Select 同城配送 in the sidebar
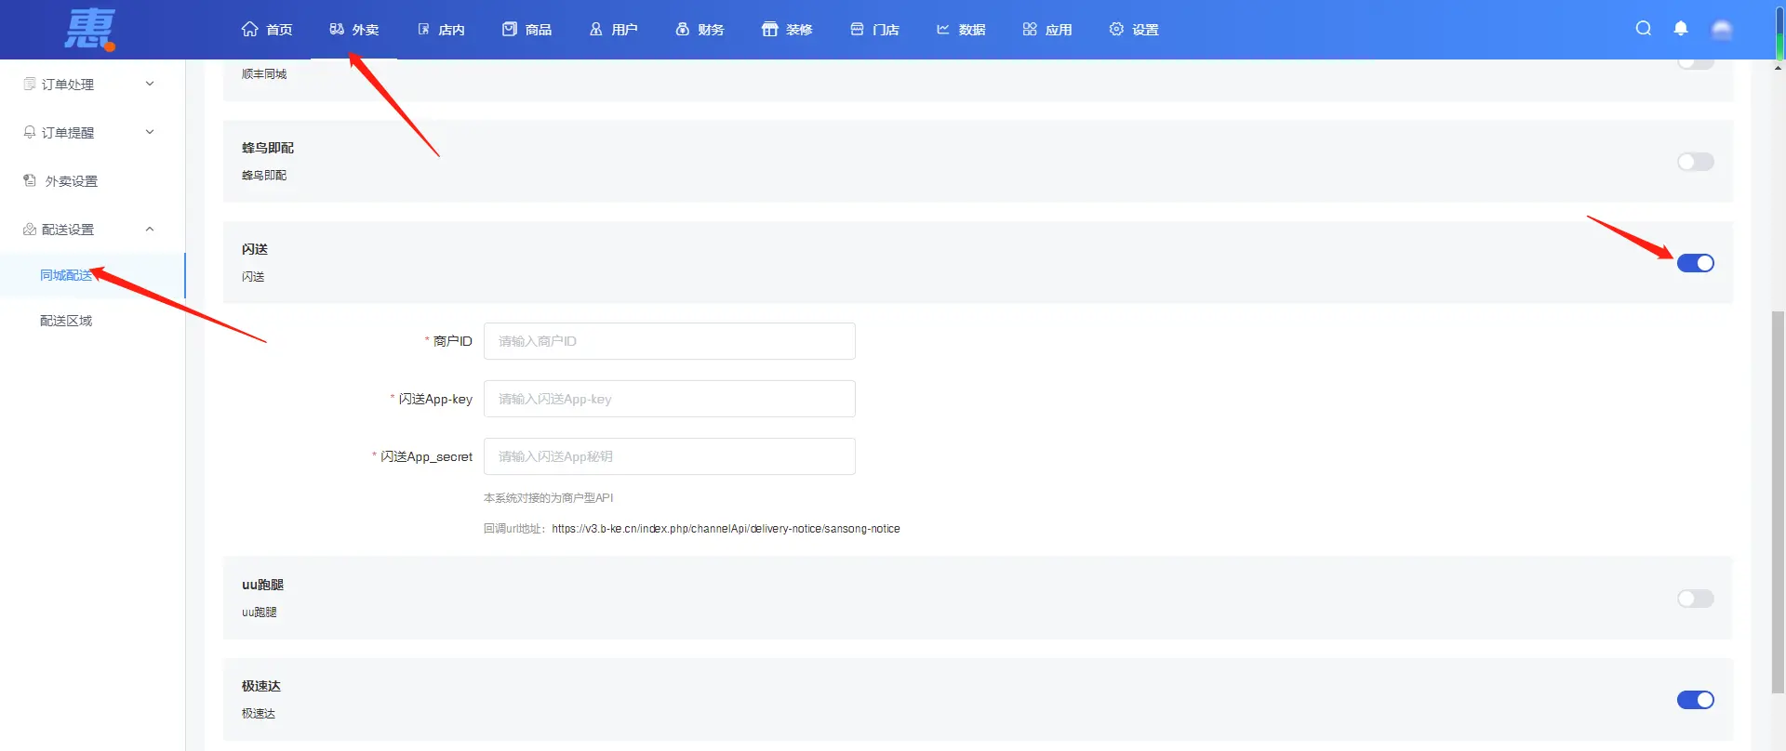Screen dimensions: 1786x751 coord(66,275)
